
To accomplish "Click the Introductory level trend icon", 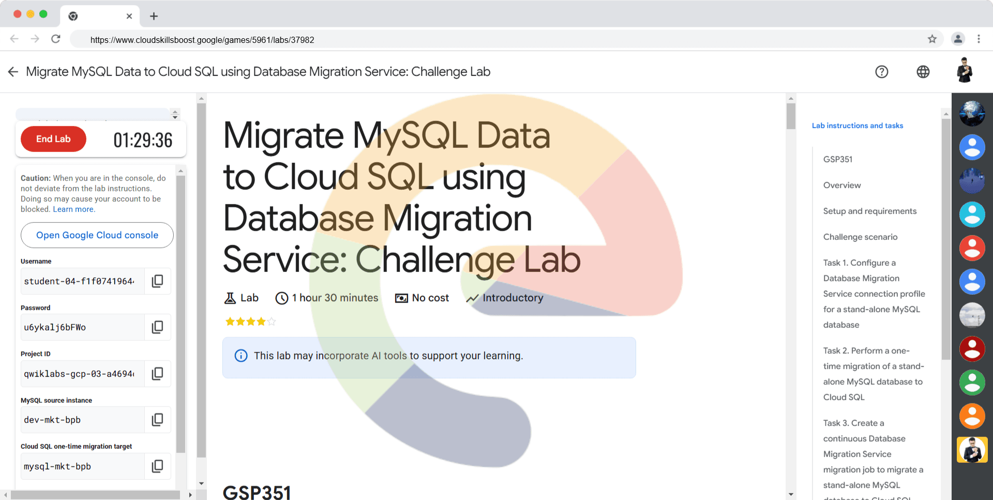I will (x=472, y=298).
